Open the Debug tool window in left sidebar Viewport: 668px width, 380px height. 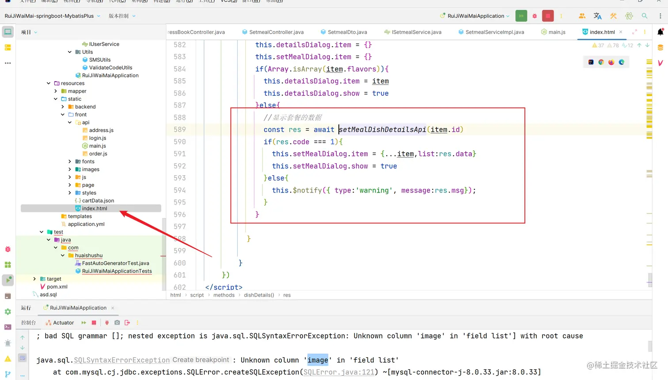8,249
